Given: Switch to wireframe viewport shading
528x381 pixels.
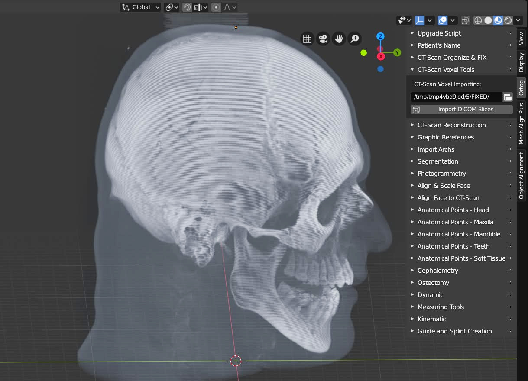Looking at the screenshot, I should tap(478, 20).
